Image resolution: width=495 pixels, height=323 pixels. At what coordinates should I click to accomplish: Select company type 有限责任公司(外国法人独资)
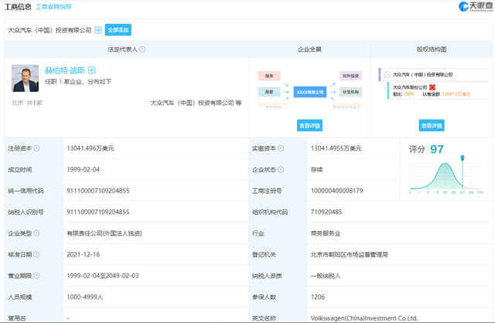click(104, 233)
